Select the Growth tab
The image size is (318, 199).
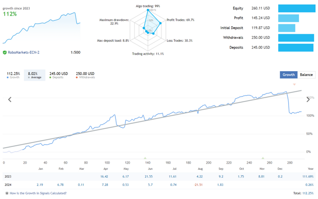tap(289, 75)
